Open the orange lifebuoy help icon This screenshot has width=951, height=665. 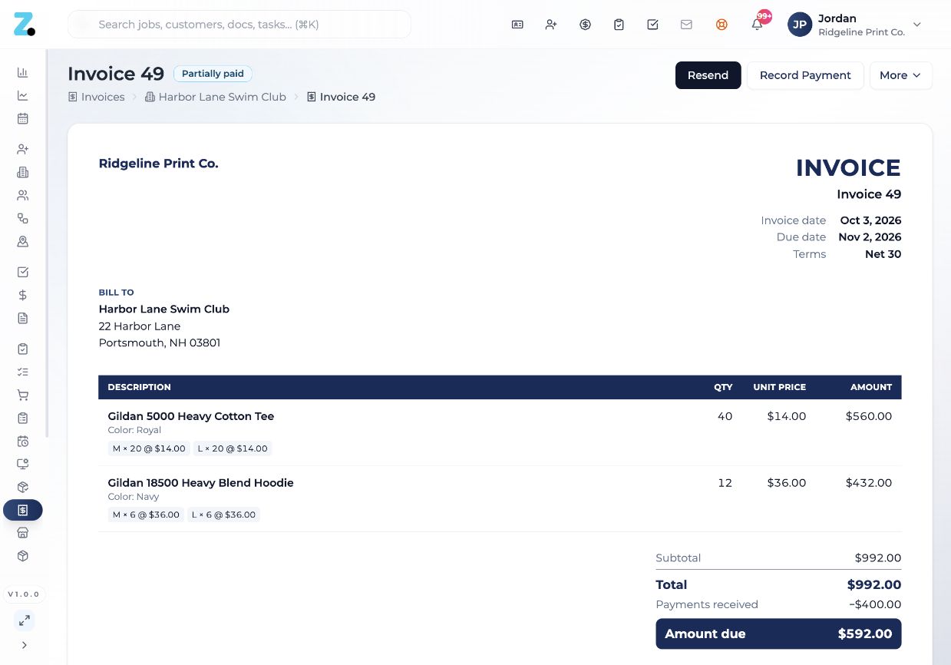722,25
